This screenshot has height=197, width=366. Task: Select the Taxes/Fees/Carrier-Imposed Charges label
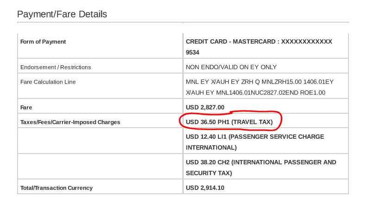[x=70, y=122]
